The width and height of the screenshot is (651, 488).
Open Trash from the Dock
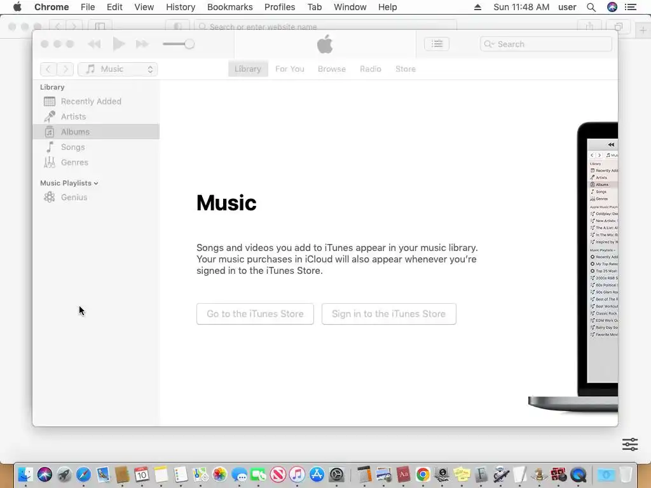(626, 475)
